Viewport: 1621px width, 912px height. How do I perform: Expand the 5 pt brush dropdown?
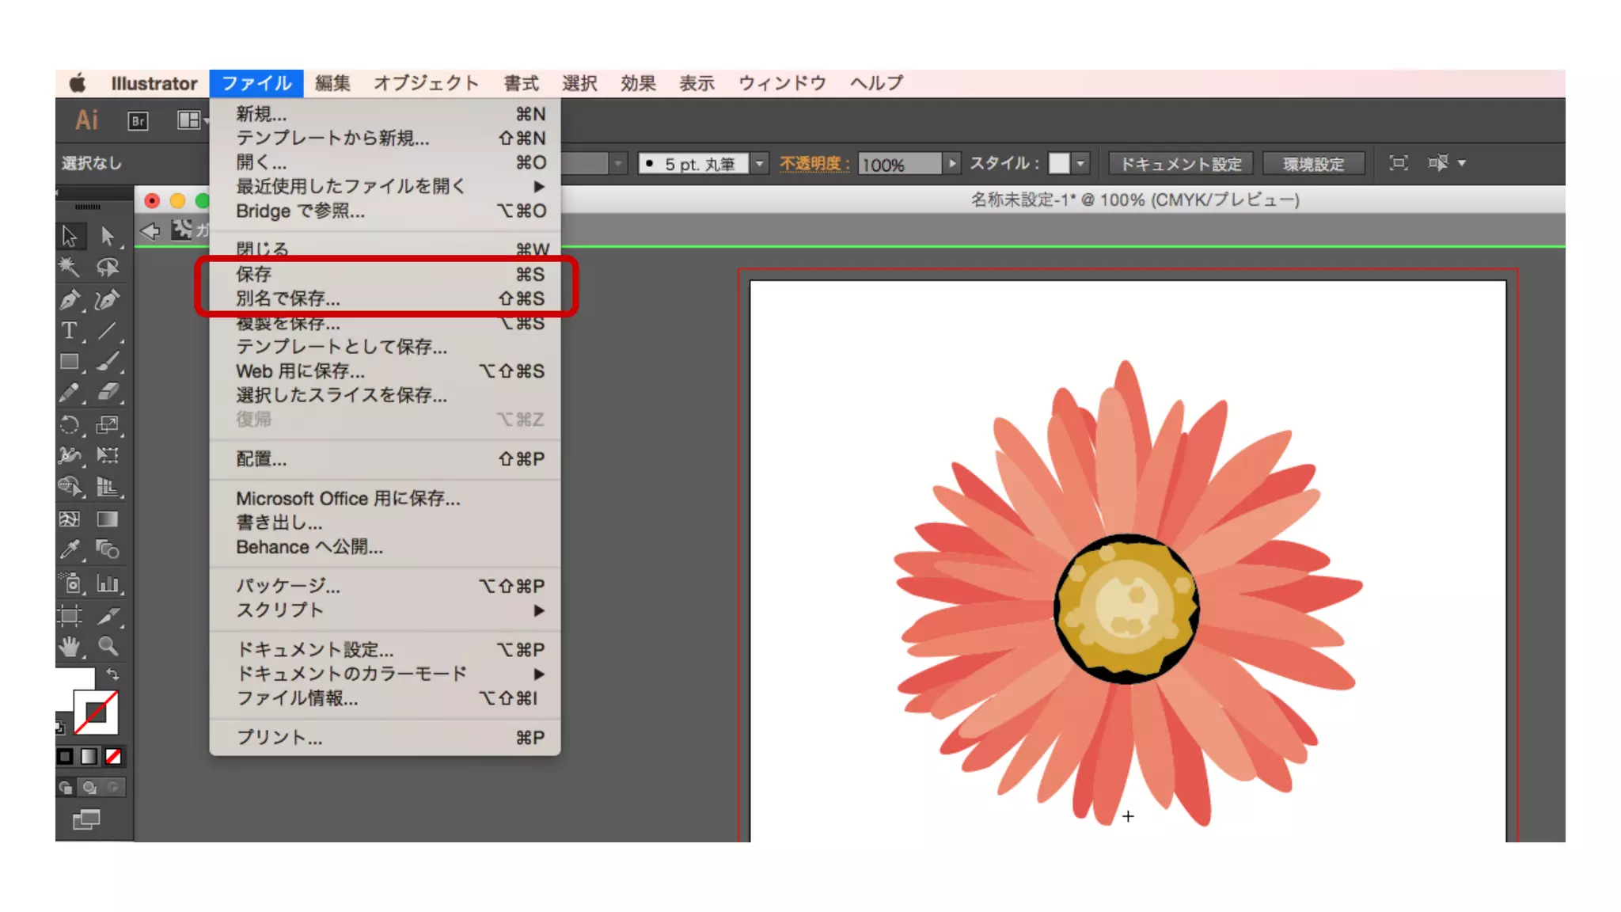pos(759,164)
